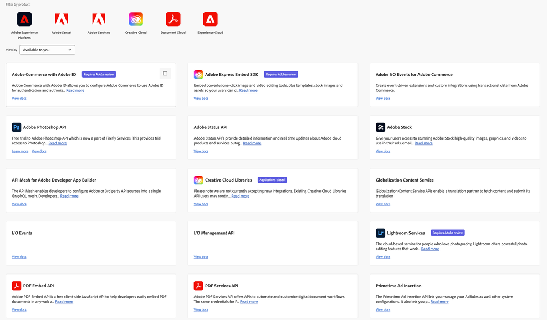Filter by Creative Cloud product icon
Viewport: 547px width, 320px height.
(x=136, y=19)
